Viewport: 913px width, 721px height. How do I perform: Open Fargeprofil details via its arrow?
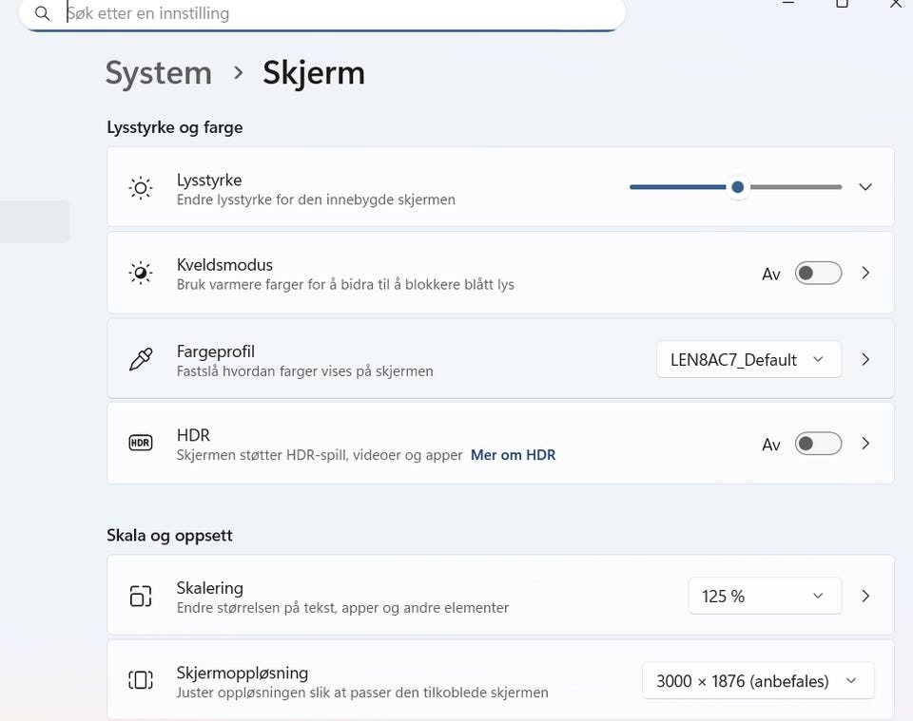[x=865, y=359]
